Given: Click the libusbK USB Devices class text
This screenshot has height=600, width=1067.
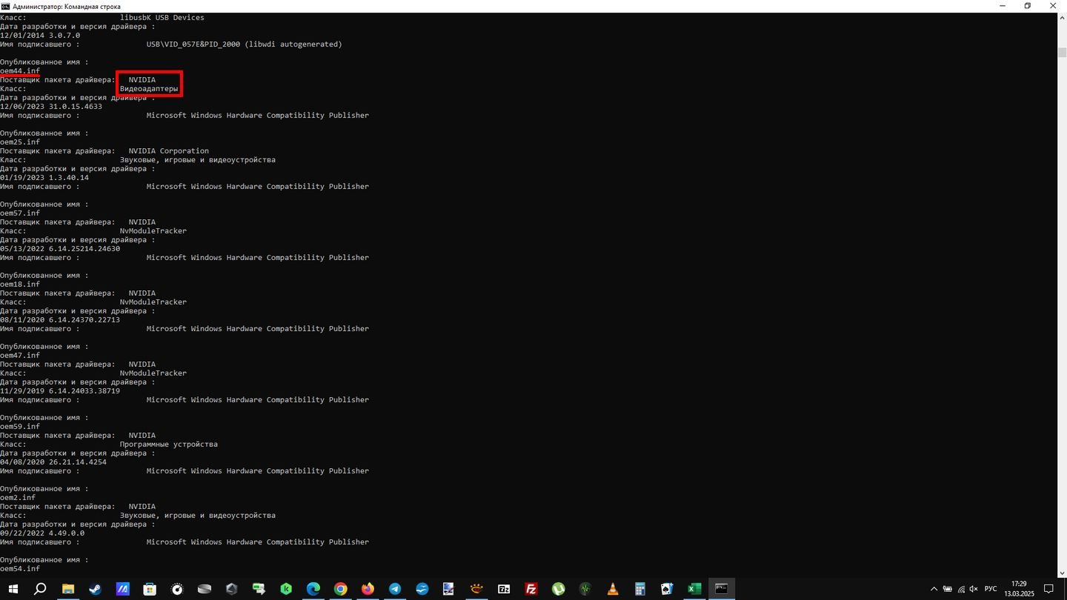Looking at the screenshot, I should pyautogui.click(x=162, y=18).
